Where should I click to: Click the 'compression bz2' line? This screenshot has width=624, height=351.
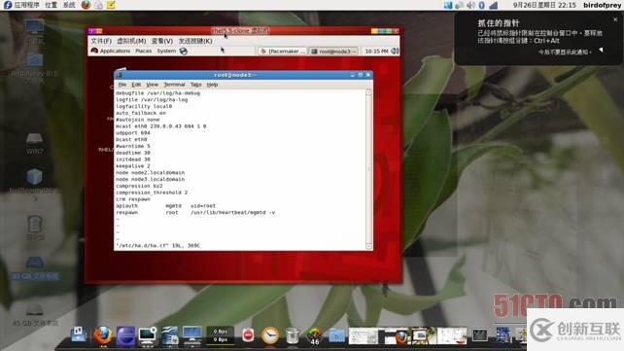(x=139, y=186)
